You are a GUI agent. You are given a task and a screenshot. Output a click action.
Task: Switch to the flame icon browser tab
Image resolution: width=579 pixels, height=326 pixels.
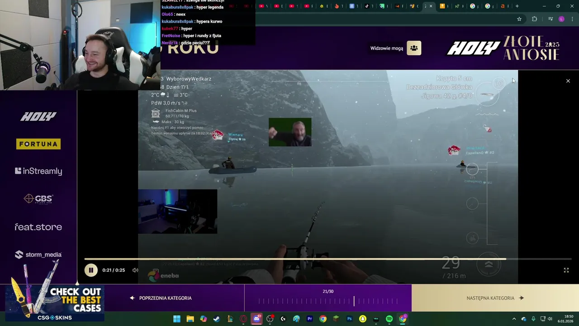point(338,6)
